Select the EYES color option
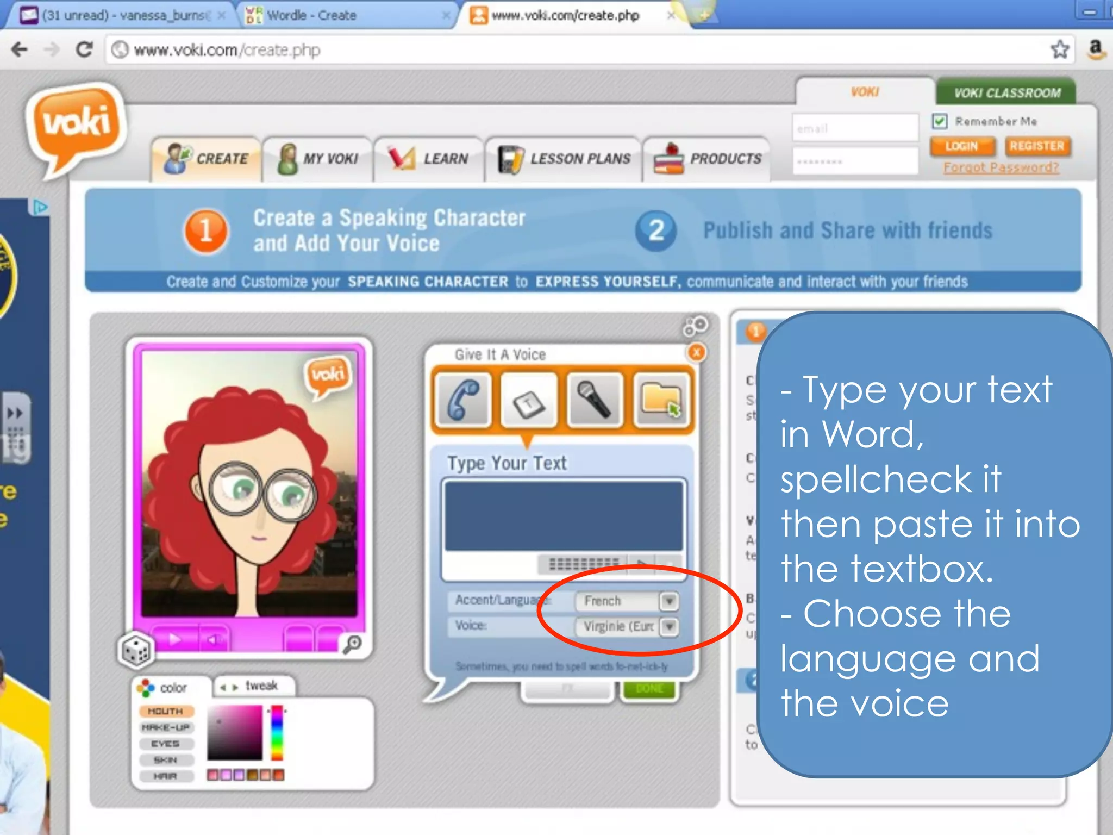The width and height of the screenshot is (1113, 835). click(166, 744)
